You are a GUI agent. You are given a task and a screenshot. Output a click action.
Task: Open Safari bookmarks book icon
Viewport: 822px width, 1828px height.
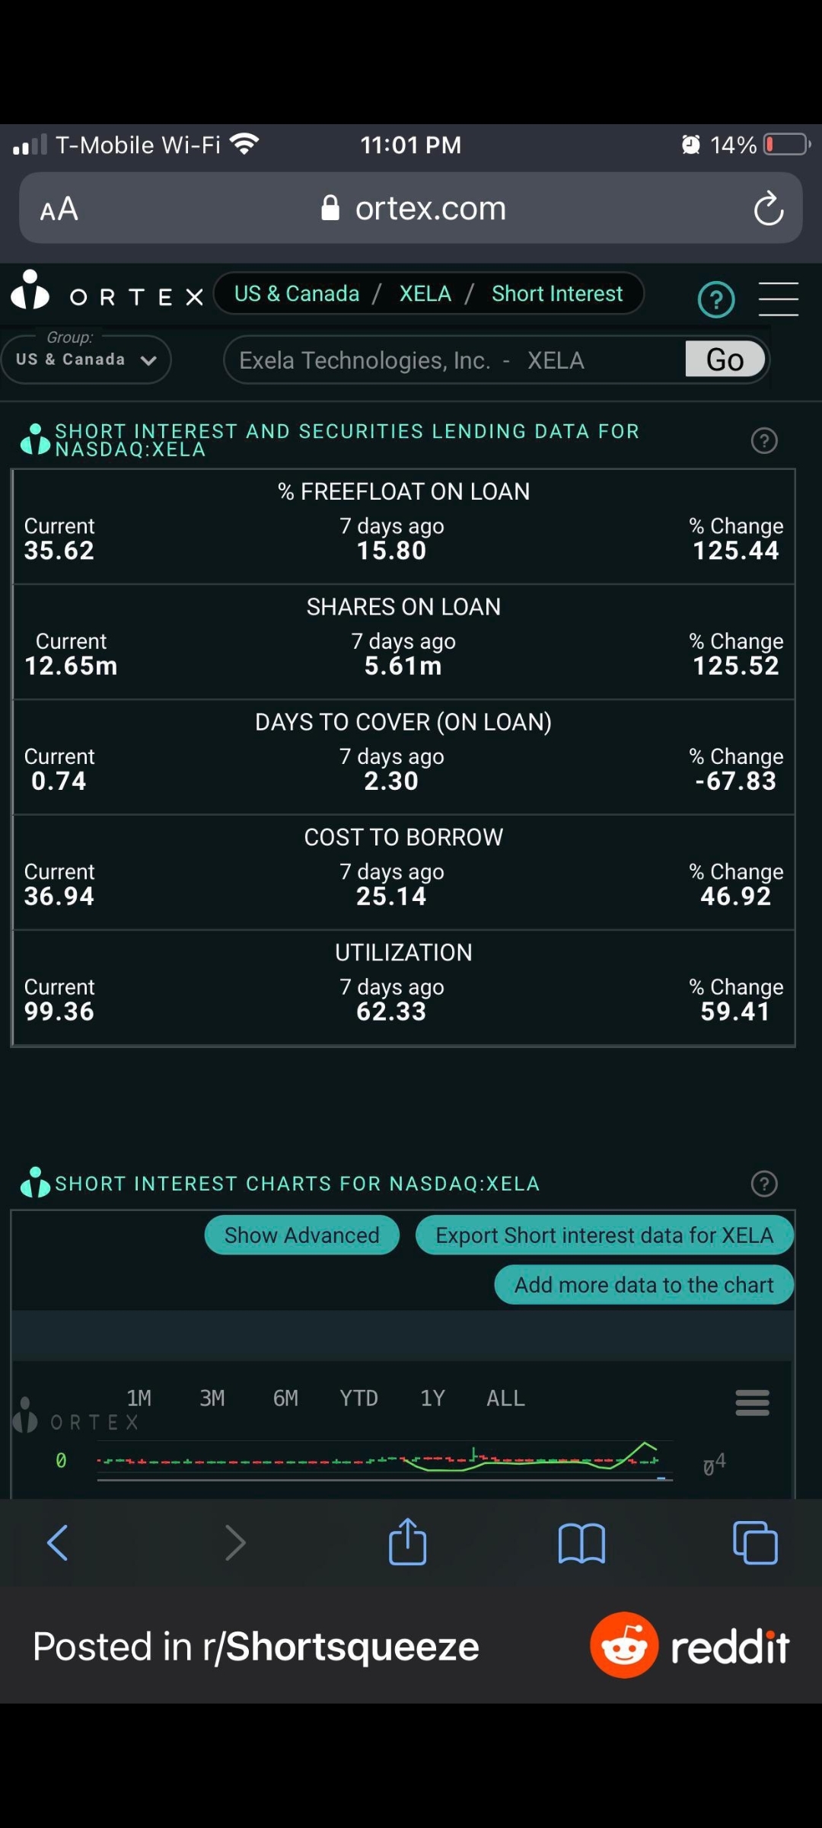coord(581,1543)
